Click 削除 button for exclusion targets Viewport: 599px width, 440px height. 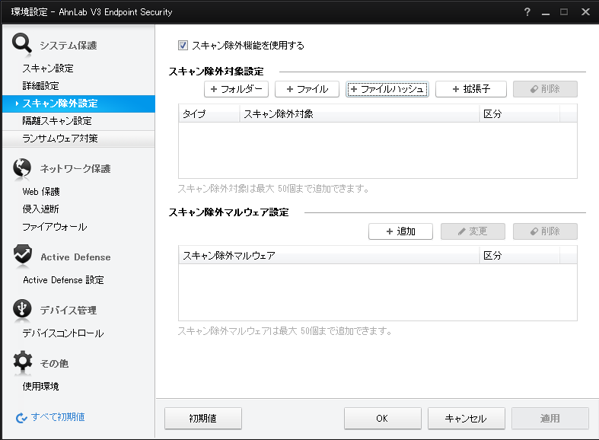pos(545,89)
